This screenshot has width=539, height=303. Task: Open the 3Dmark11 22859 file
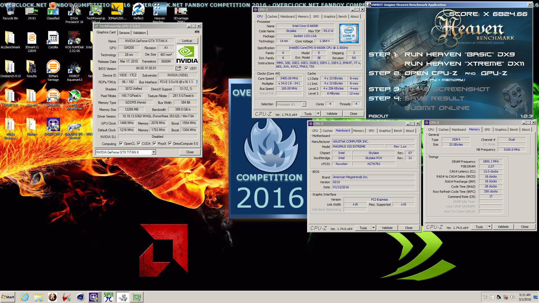point(32,42)
